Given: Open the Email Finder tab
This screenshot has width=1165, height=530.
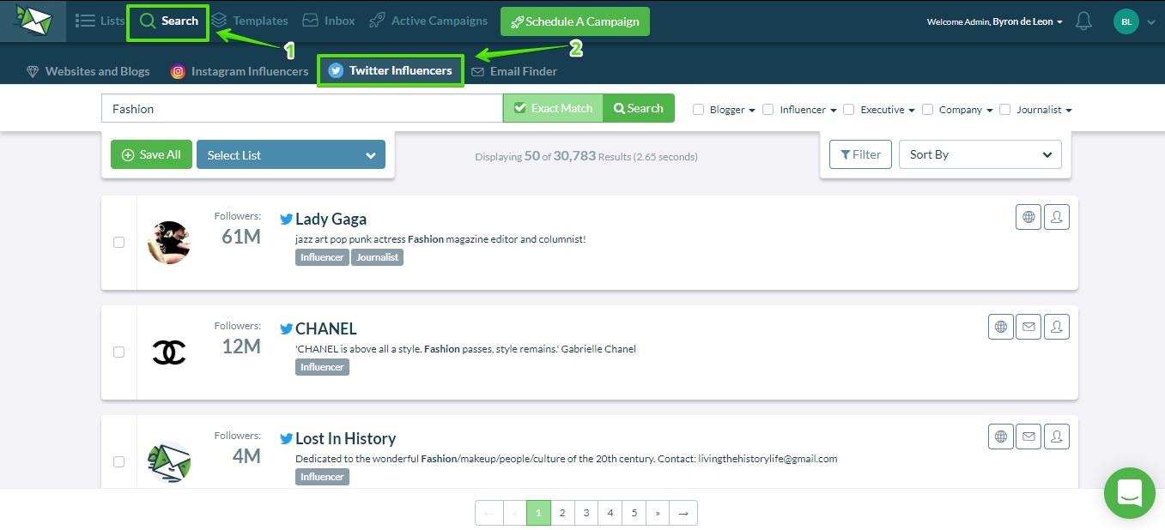Looking at the screenshot, I should click(514, 71).
